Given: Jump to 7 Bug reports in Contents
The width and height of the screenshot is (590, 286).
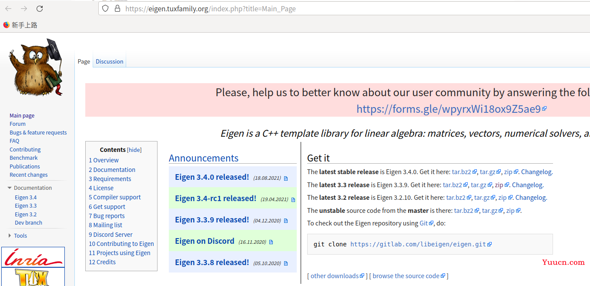Looking at the screenshot, I should pos(107,216).
